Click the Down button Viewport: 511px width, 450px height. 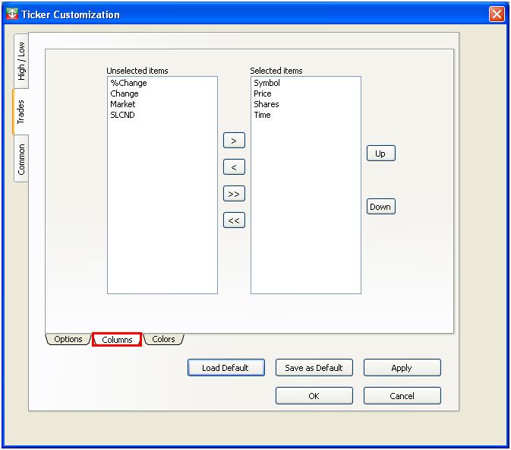380,207
